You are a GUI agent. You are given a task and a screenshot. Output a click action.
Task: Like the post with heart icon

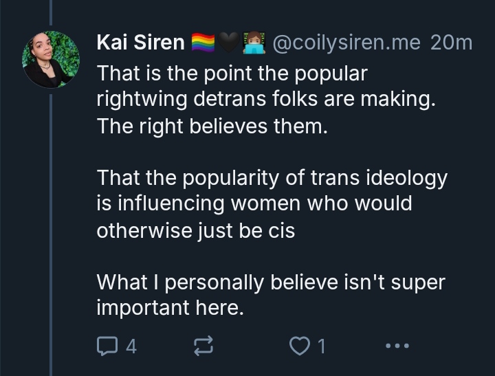(x=300, y=346)
